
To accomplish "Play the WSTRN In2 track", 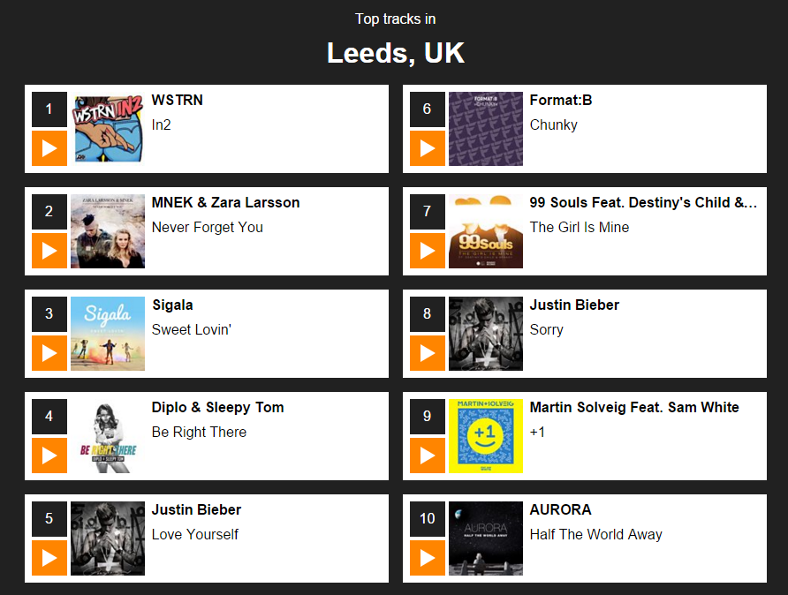I will [49, 148].
